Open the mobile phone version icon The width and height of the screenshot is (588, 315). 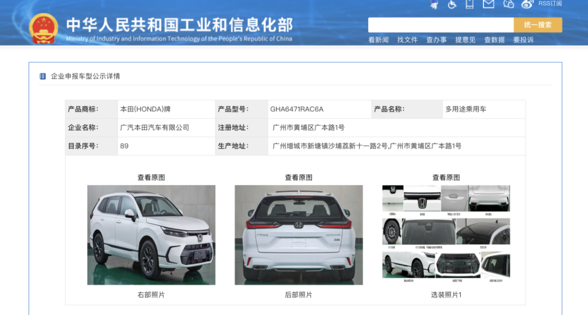(x=469, y=4)
